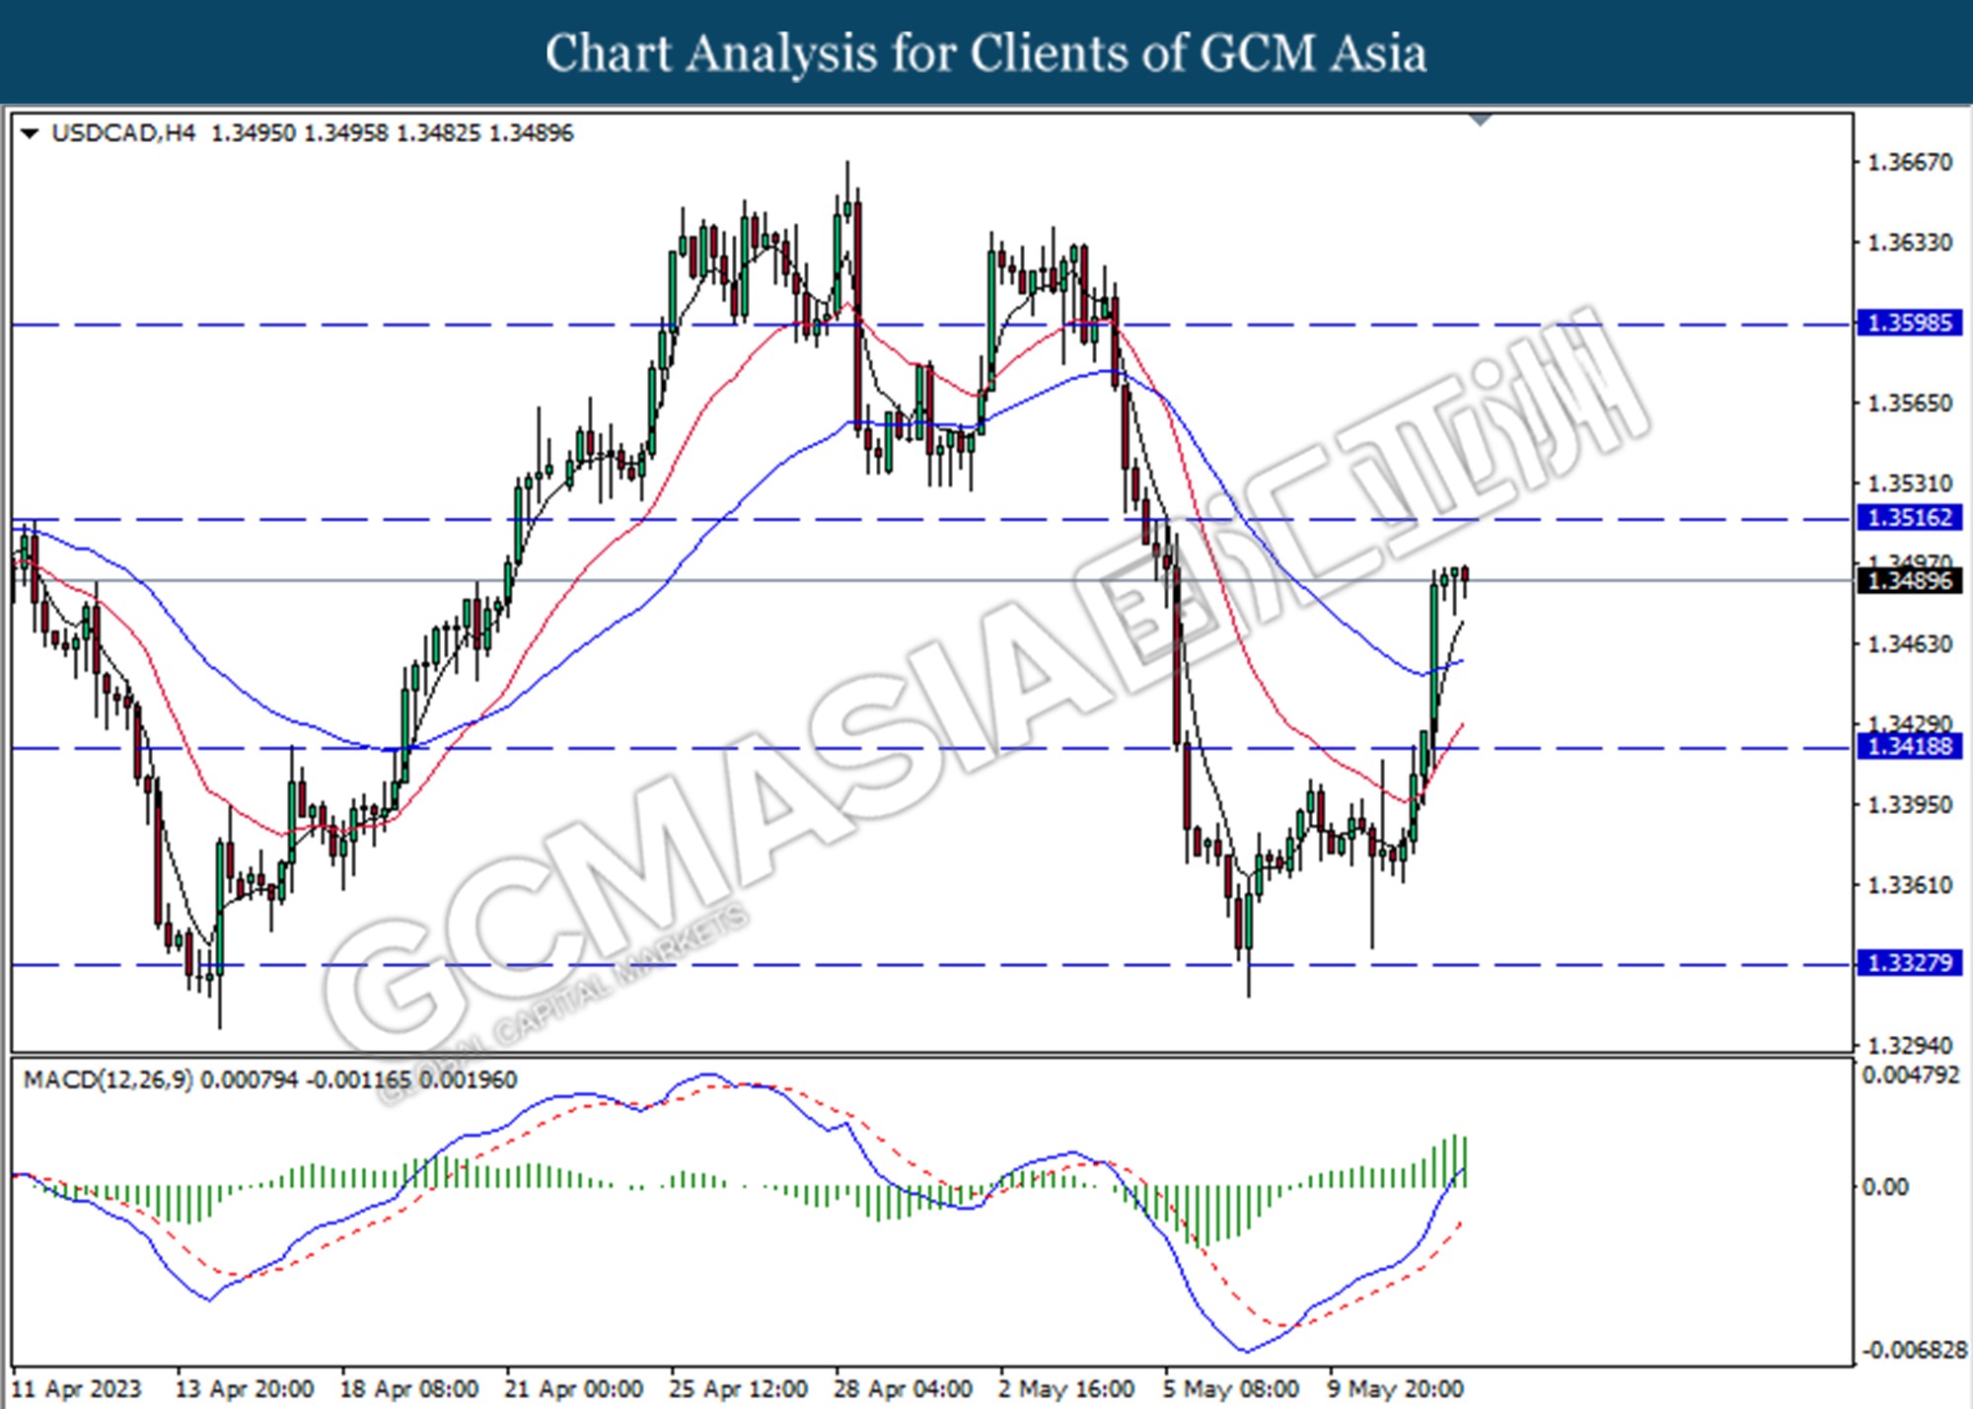Screen dimensions: 1973x1409
Task: Click the Chart Analysis for Clients header title
Action: [986, 52]
